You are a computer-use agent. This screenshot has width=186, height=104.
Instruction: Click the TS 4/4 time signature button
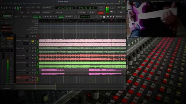pyautogui.click(x=92, y=12)
